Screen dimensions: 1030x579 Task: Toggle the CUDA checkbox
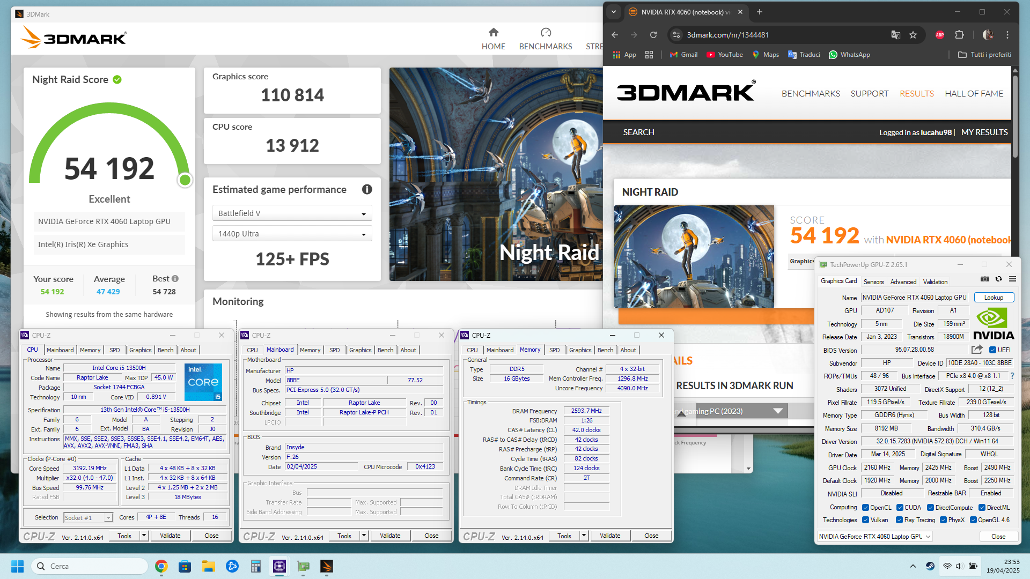tap(900, 508)
